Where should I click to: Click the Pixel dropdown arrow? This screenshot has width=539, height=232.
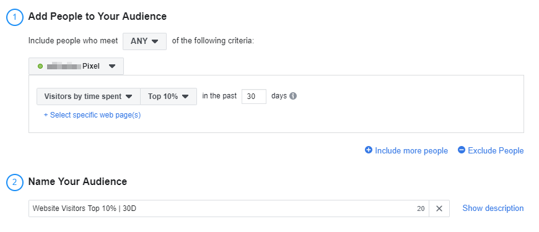coord(112,66)
